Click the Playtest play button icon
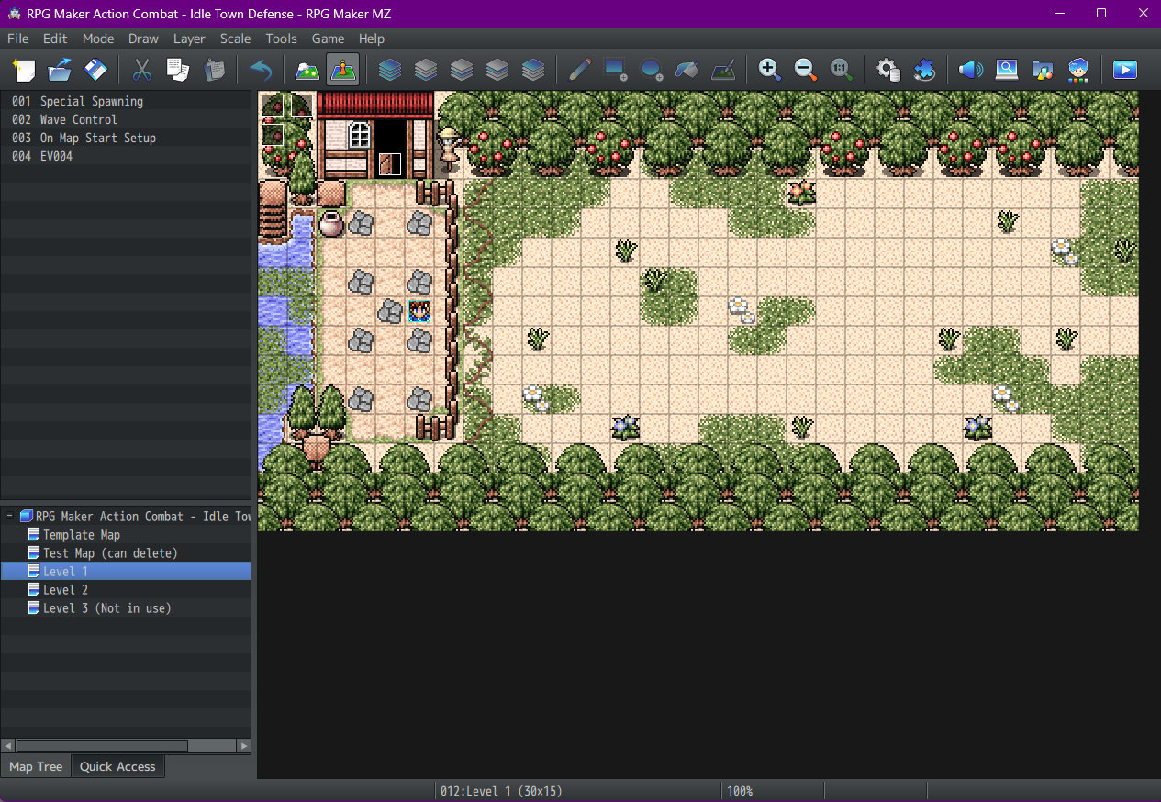 (x=1125, y=70)
